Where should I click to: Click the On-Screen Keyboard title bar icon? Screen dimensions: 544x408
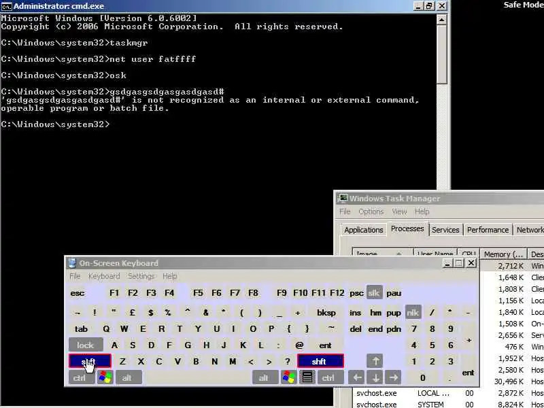(72, 263)
